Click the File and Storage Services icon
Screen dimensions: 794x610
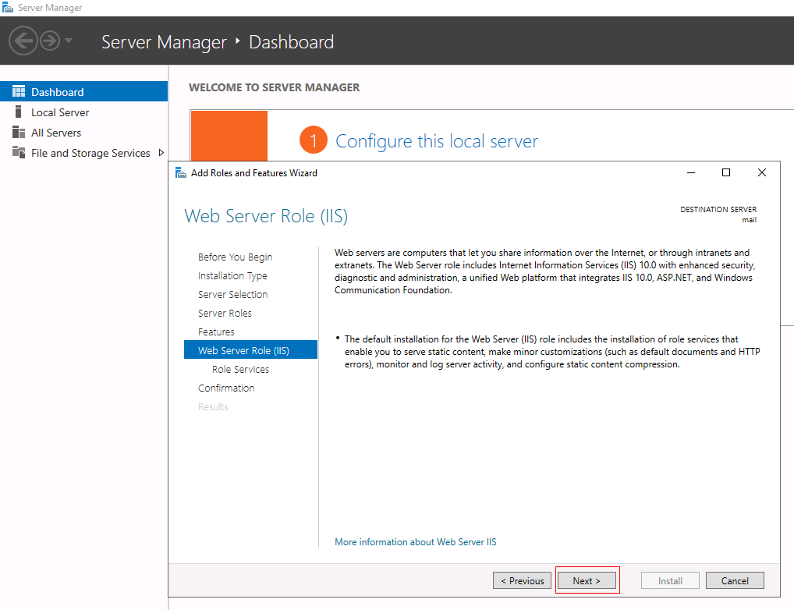coord(19,152)
